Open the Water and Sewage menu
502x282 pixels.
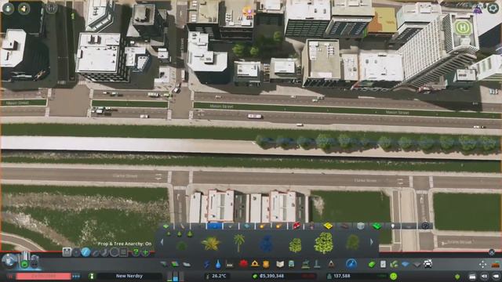218,264
